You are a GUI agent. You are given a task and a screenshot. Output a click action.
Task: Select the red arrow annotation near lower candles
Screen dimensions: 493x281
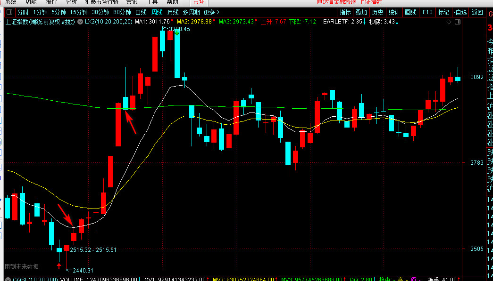pos(65,215)
